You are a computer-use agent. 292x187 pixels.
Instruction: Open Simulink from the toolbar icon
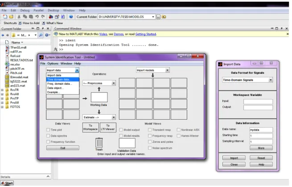click(x=51, y=17)
